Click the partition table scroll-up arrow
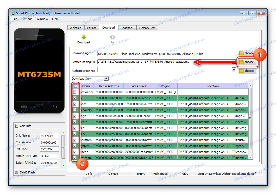Screen dimensions: 276x194 tap(250, 85)
